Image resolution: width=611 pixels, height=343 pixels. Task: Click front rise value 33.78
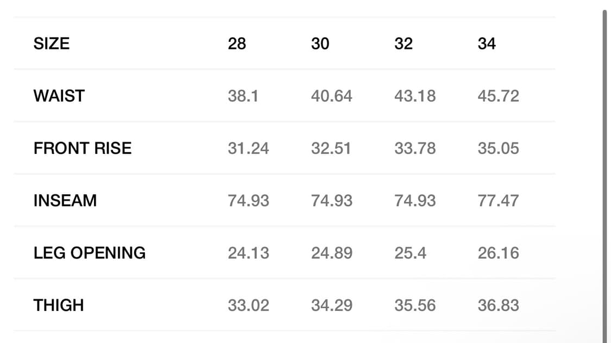click(415, 148)
